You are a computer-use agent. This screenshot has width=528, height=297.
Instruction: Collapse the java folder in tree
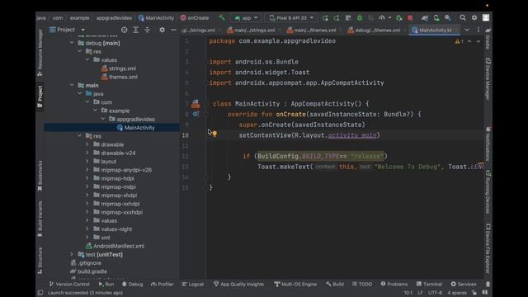click(x=80, y=93)
